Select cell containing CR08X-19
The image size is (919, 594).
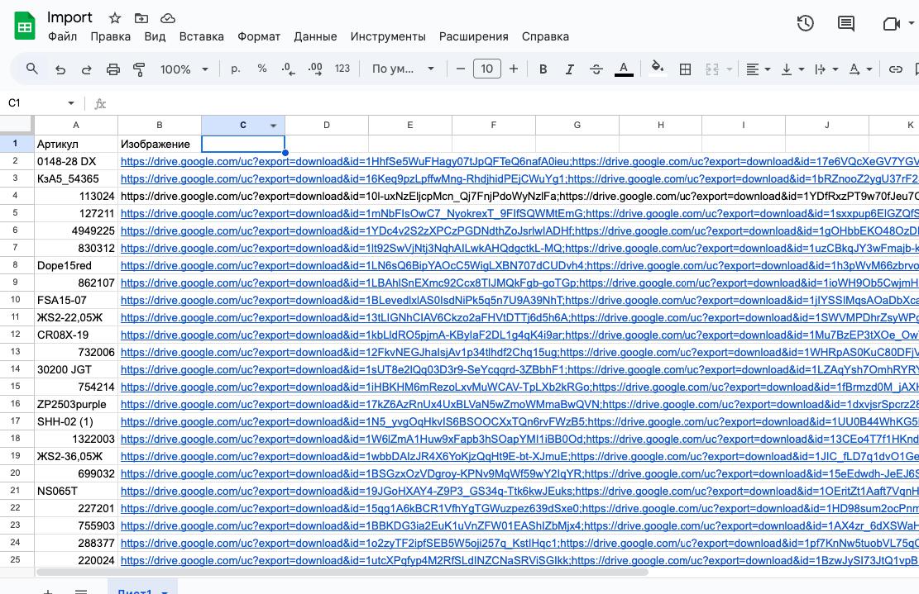[75, 335]
